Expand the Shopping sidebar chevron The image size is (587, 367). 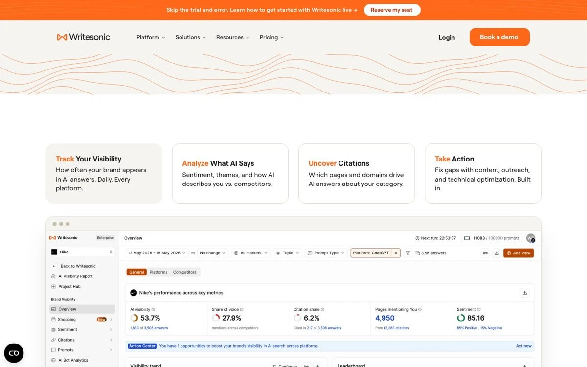pyautogui.click(x=111, y=320)
